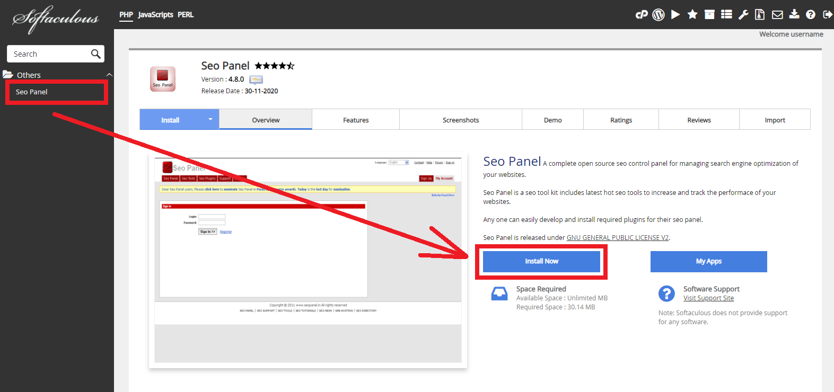Select the JavaScripts tab
The width and height of the screenshot is (834, 392).
pyautogui.click(x=156, y=15)
